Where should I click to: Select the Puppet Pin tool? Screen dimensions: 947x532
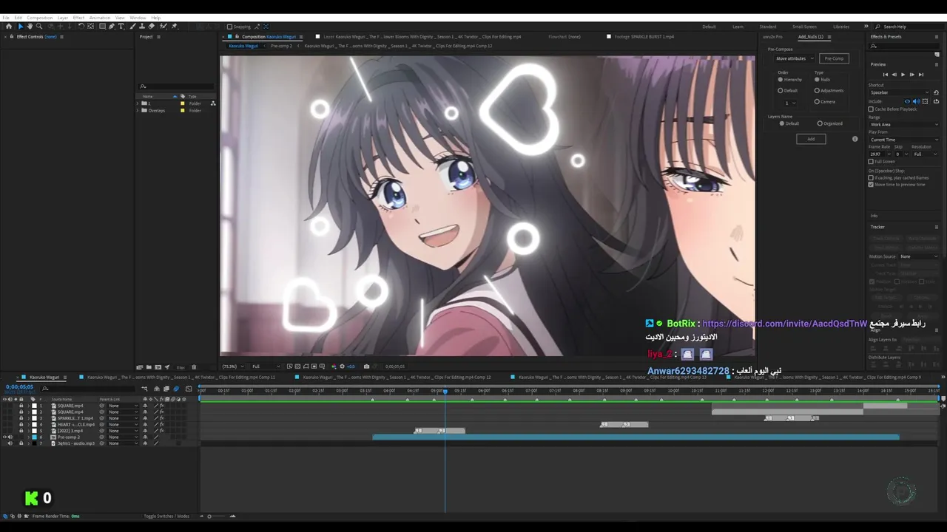pyautogui.click(x=175, y=27)
